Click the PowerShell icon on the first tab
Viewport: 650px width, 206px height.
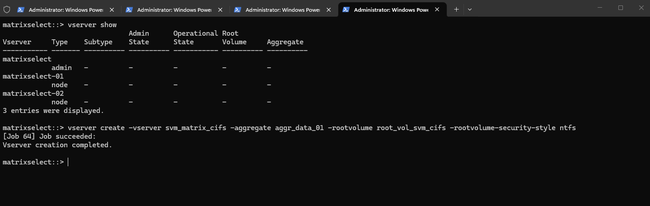(21, 9)
